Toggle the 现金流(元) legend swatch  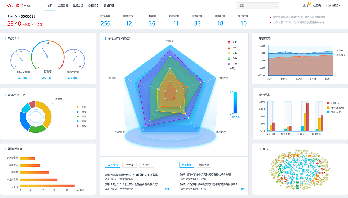pyautogui.click(x=328, y=112)
